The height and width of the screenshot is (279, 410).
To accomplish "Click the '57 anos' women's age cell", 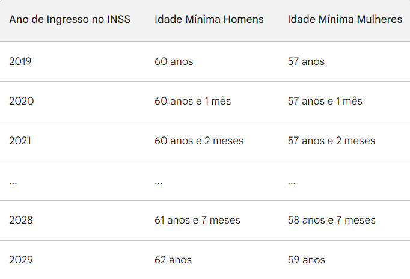I will click(306, 61).
